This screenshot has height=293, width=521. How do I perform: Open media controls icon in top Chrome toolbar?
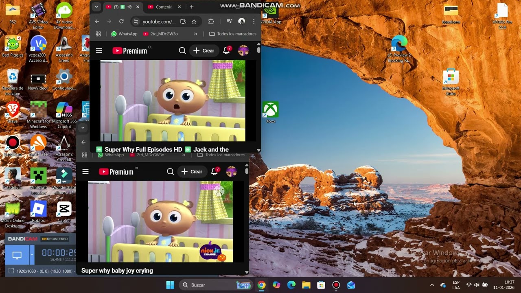click(229, 22)
